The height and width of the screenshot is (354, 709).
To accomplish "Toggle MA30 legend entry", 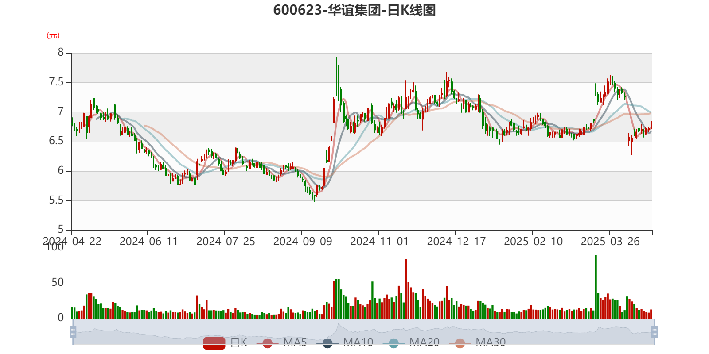I will click(477, 342).
